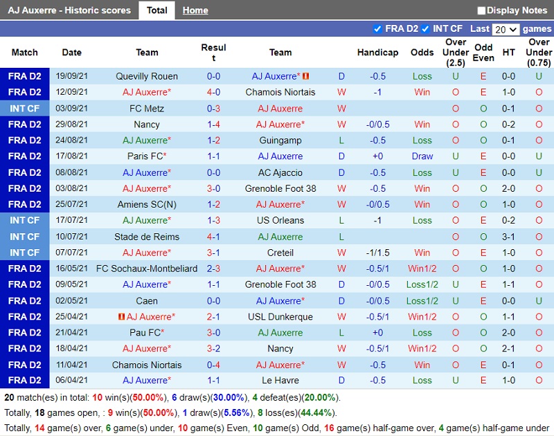Select the Stade de Reims team link
Image resolution: width=554 pixels, height=436 pixels.
147,237
